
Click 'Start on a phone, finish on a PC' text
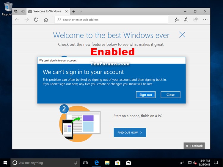click(x=138, y=116)
